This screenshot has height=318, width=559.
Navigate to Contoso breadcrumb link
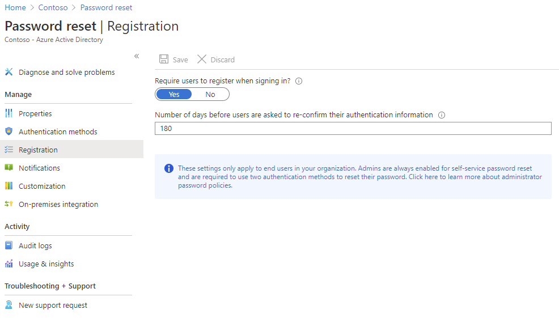[x=53, y=7]
